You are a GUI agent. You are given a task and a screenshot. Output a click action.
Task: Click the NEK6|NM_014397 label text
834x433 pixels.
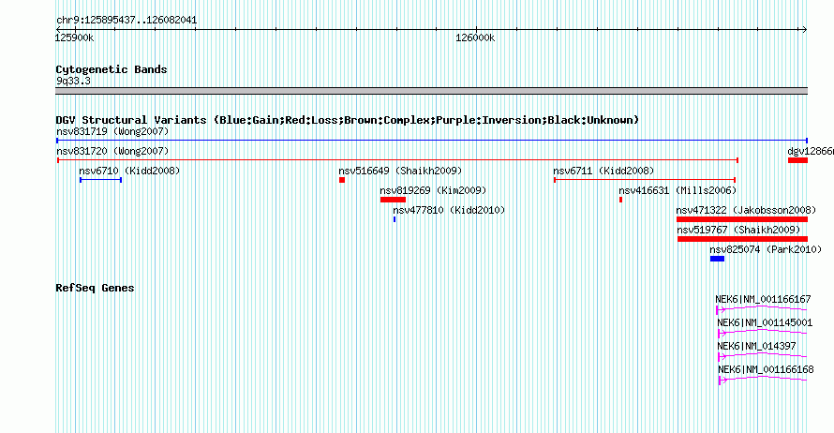point(757,346)
